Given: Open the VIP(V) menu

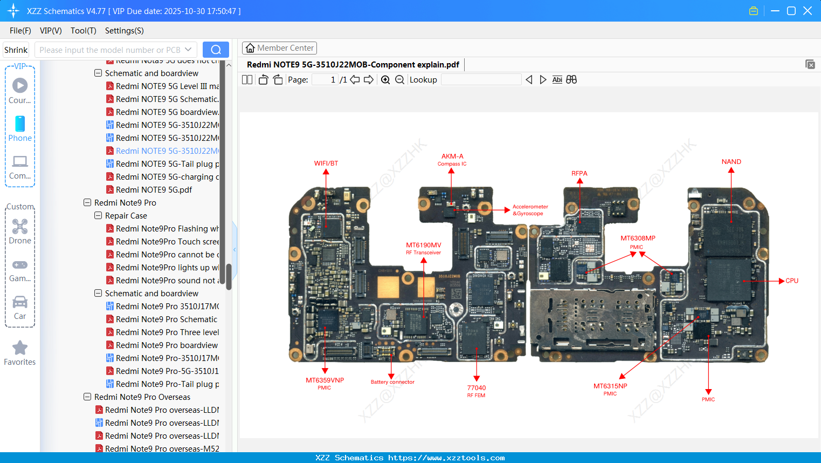Looking at the screenshot, I should click(x=51, y=31).
